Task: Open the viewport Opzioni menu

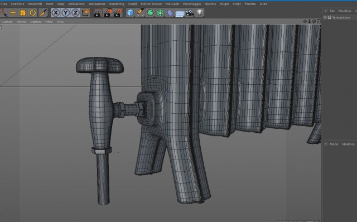Action: pos(36,22)
